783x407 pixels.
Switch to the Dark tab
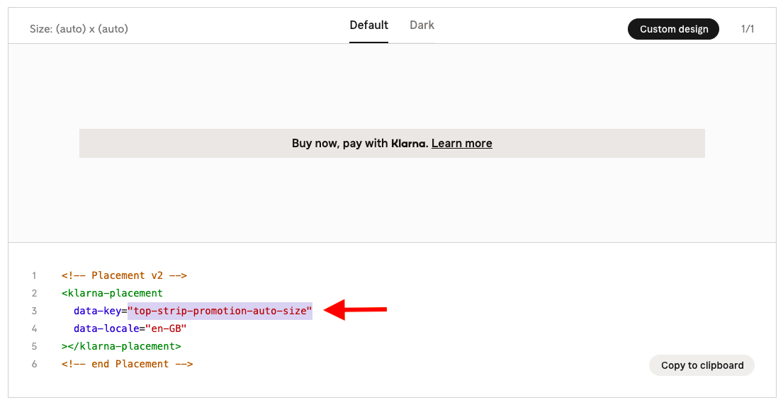[422, 25]
